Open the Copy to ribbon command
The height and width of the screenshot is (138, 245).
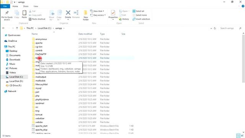pos(59,15)
